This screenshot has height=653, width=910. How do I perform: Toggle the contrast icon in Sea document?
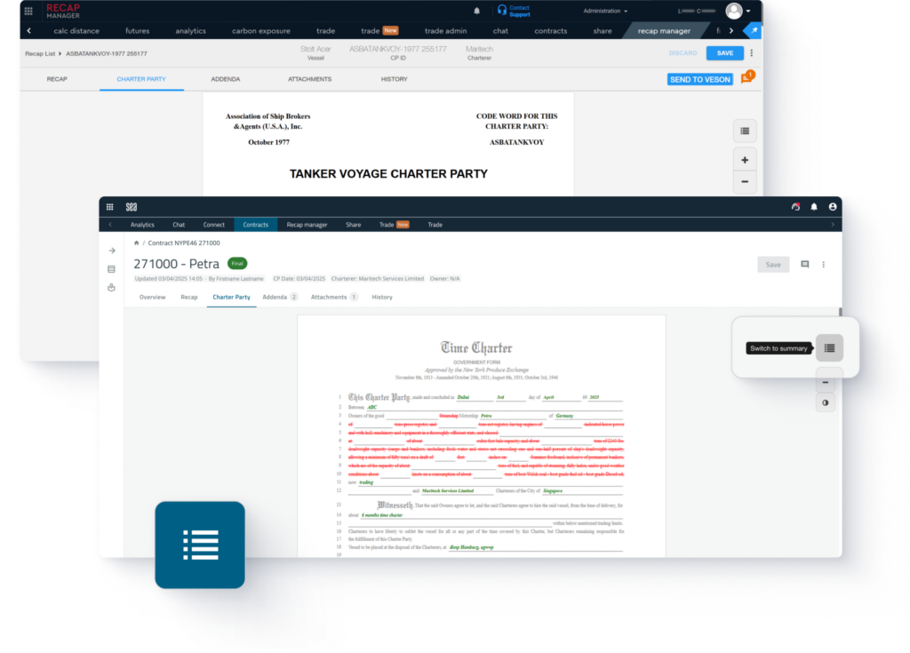(x=826, y=402)
